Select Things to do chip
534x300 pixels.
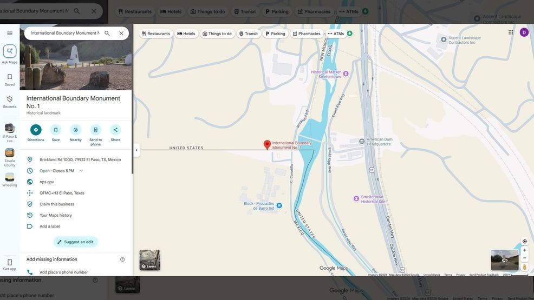point(217,34)
